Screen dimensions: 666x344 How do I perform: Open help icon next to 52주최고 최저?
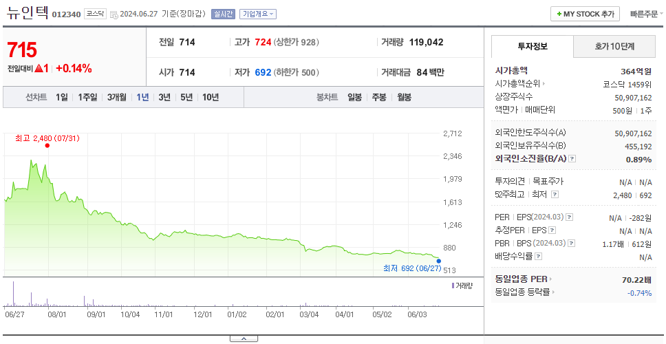(x=555, y=195)
